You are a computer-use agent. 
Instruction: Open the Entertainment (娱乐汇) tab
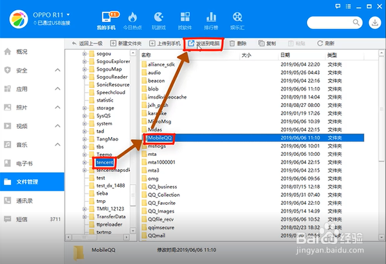237,21
